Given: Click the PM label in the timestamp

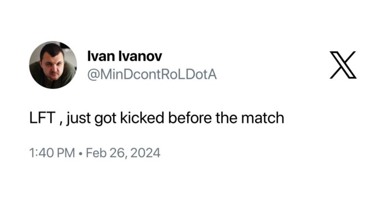Looking at the screenshot, I should click(x=66, y=153).
